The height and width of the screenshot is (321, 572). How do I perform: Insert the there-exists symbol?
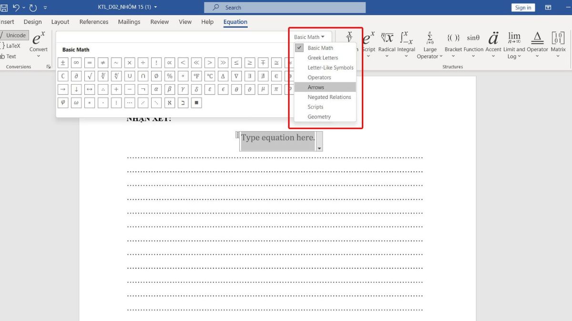250,76
